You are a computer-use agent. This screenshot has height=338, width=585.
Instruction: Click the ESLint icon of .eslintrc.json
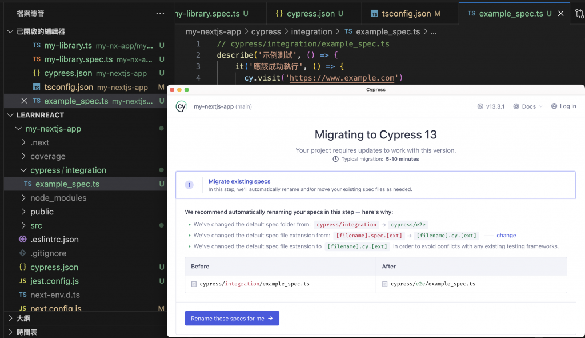coord(23,239)
